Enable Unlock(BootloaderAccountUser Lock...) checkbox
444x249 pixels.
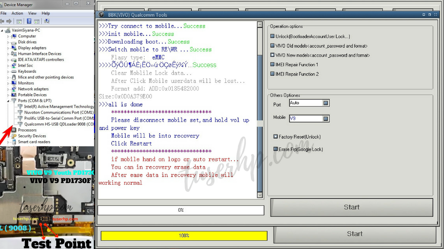click(272, 36)
